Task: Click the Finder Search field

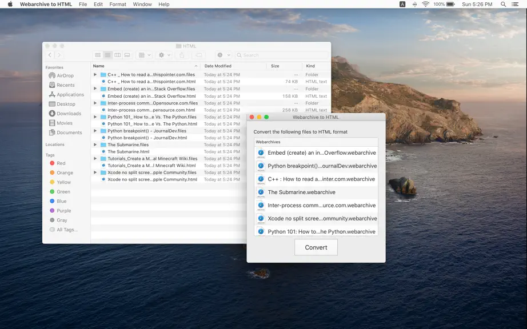Action: 282,55
